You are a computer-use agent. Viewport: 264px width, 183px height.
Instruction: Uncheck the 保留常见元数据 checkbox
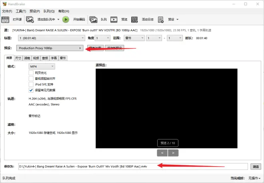coord(31,90)
